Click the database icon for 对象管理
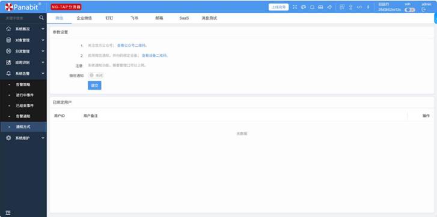Screen dimensions: 437x217 pyautogui.click(x=8, y=40)
